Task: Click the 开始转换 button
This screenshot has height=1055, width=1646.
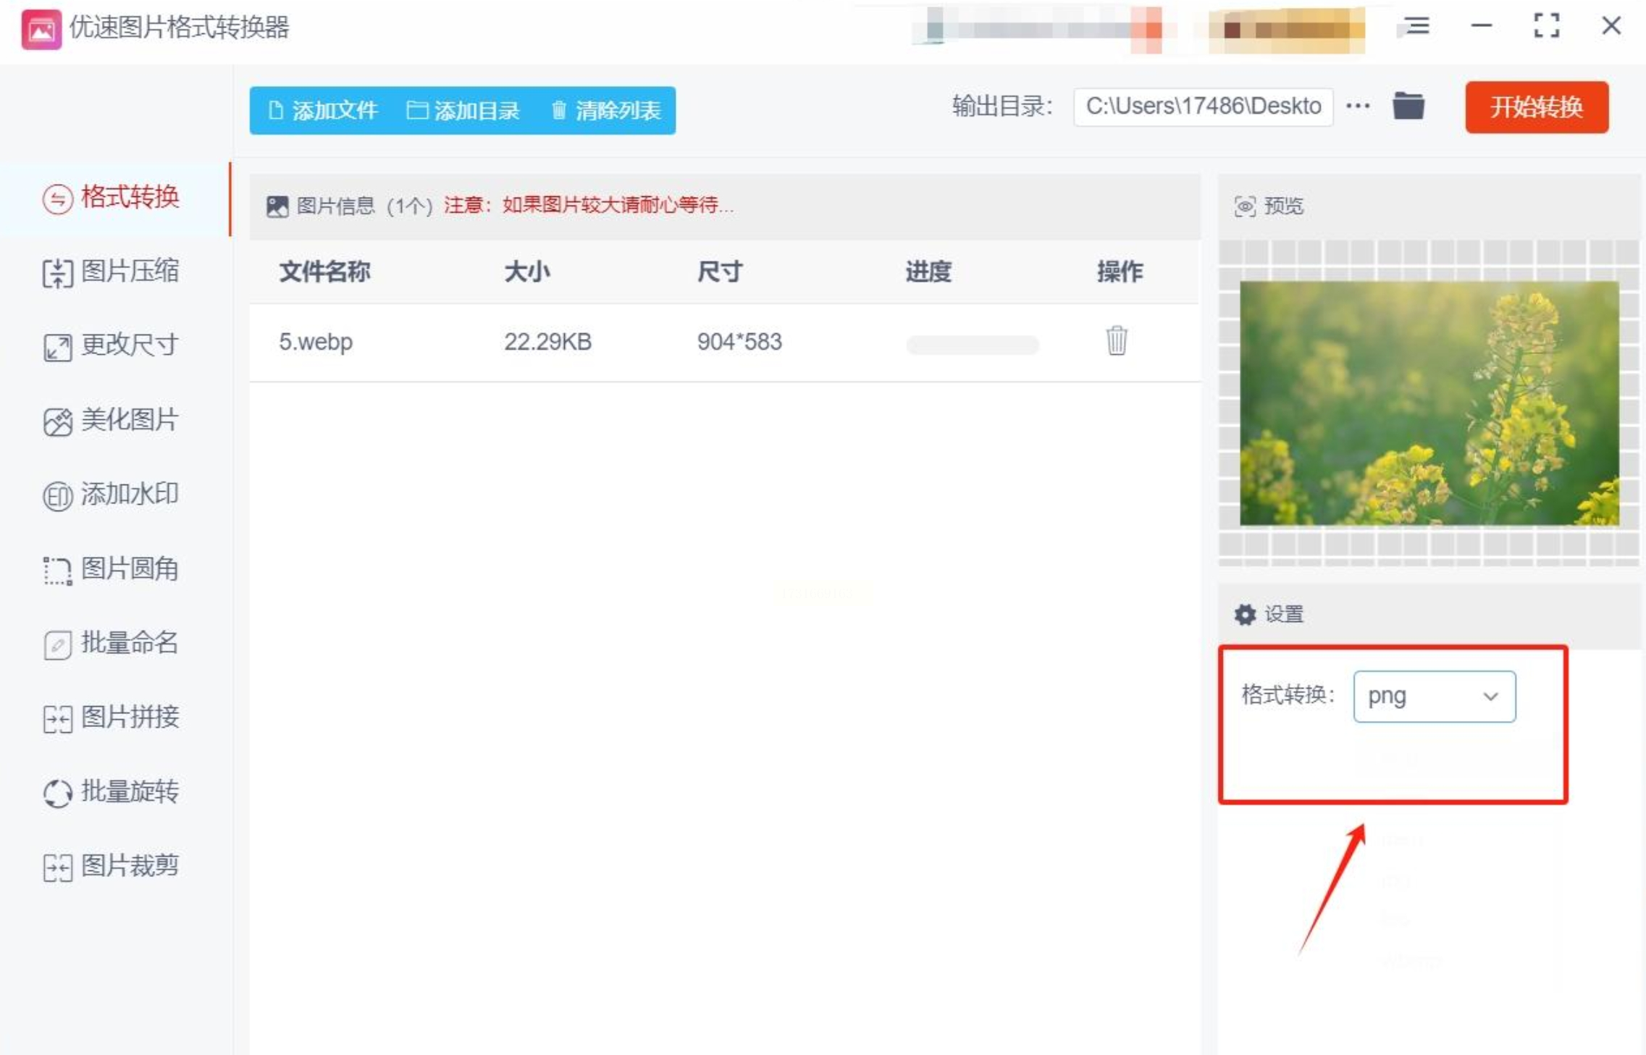Action: 1537,107
